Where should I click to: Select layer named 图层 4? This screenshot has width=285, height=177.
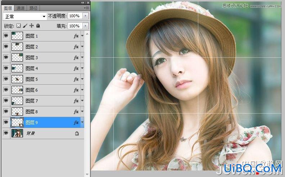32,68
